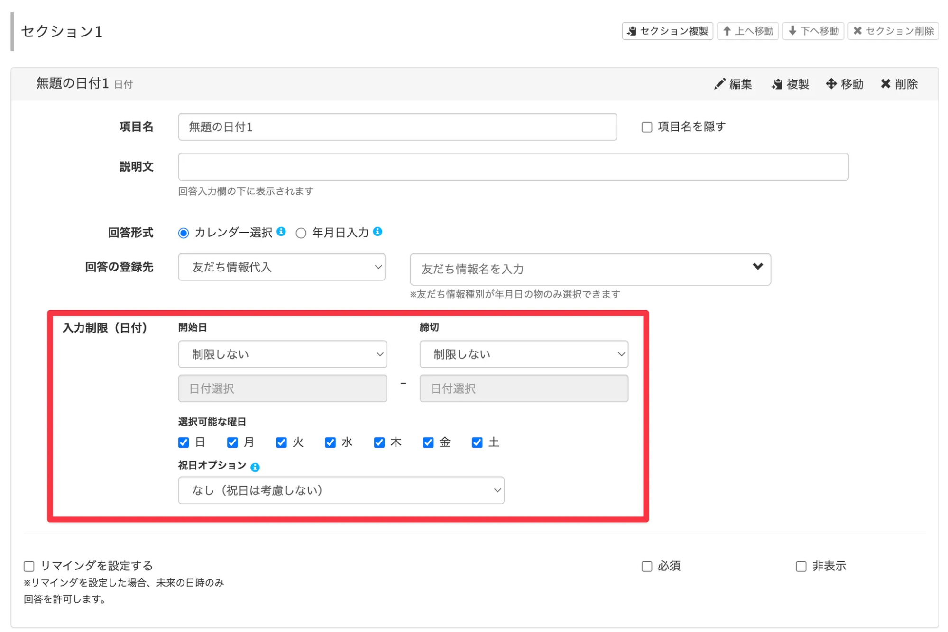The width and height of the screenshot is (948, 632).
Task: Click the セクション複製 copy icon
Action: point(631,31)
